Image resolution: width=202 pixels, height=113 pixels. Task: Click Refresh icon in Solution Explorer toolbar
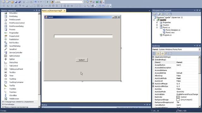tap(163, 14)
